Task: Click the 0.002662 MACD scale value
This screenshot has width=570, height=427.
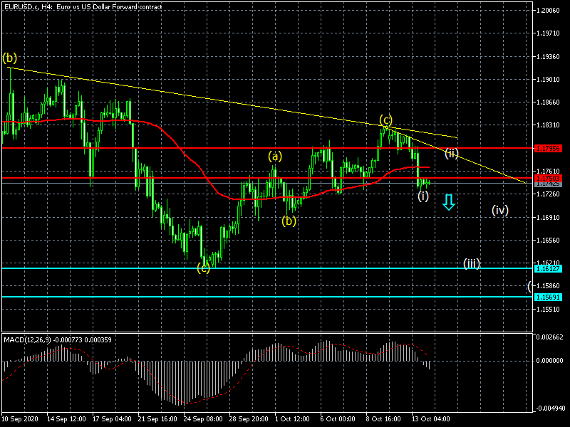Action: pyautogui.click(x=549, y=337)
